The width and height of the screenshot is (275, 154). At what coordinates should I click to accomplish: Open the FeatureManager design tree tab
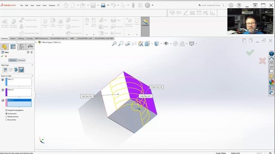click(x=5, y=47)
